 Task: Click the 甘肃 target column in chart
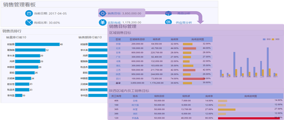[234, 64]
